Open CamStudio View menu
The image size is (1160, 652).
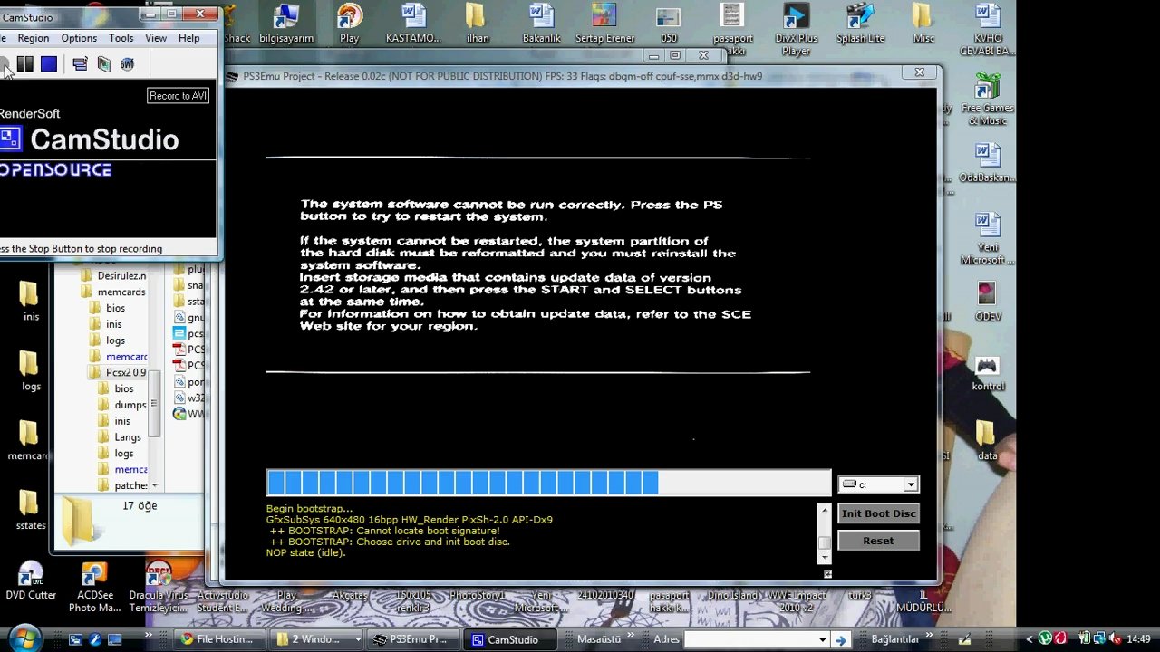[156, 38]
